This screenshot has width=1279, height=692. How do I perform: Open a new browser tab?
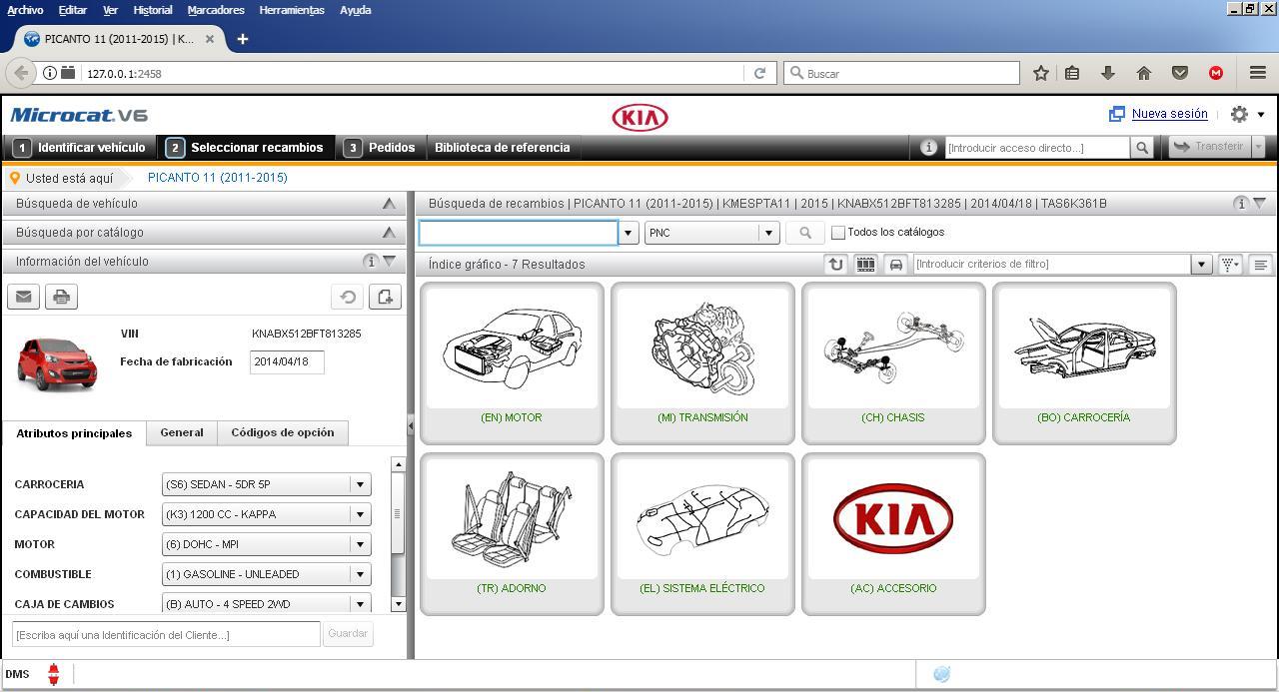[x=242, y=39]
